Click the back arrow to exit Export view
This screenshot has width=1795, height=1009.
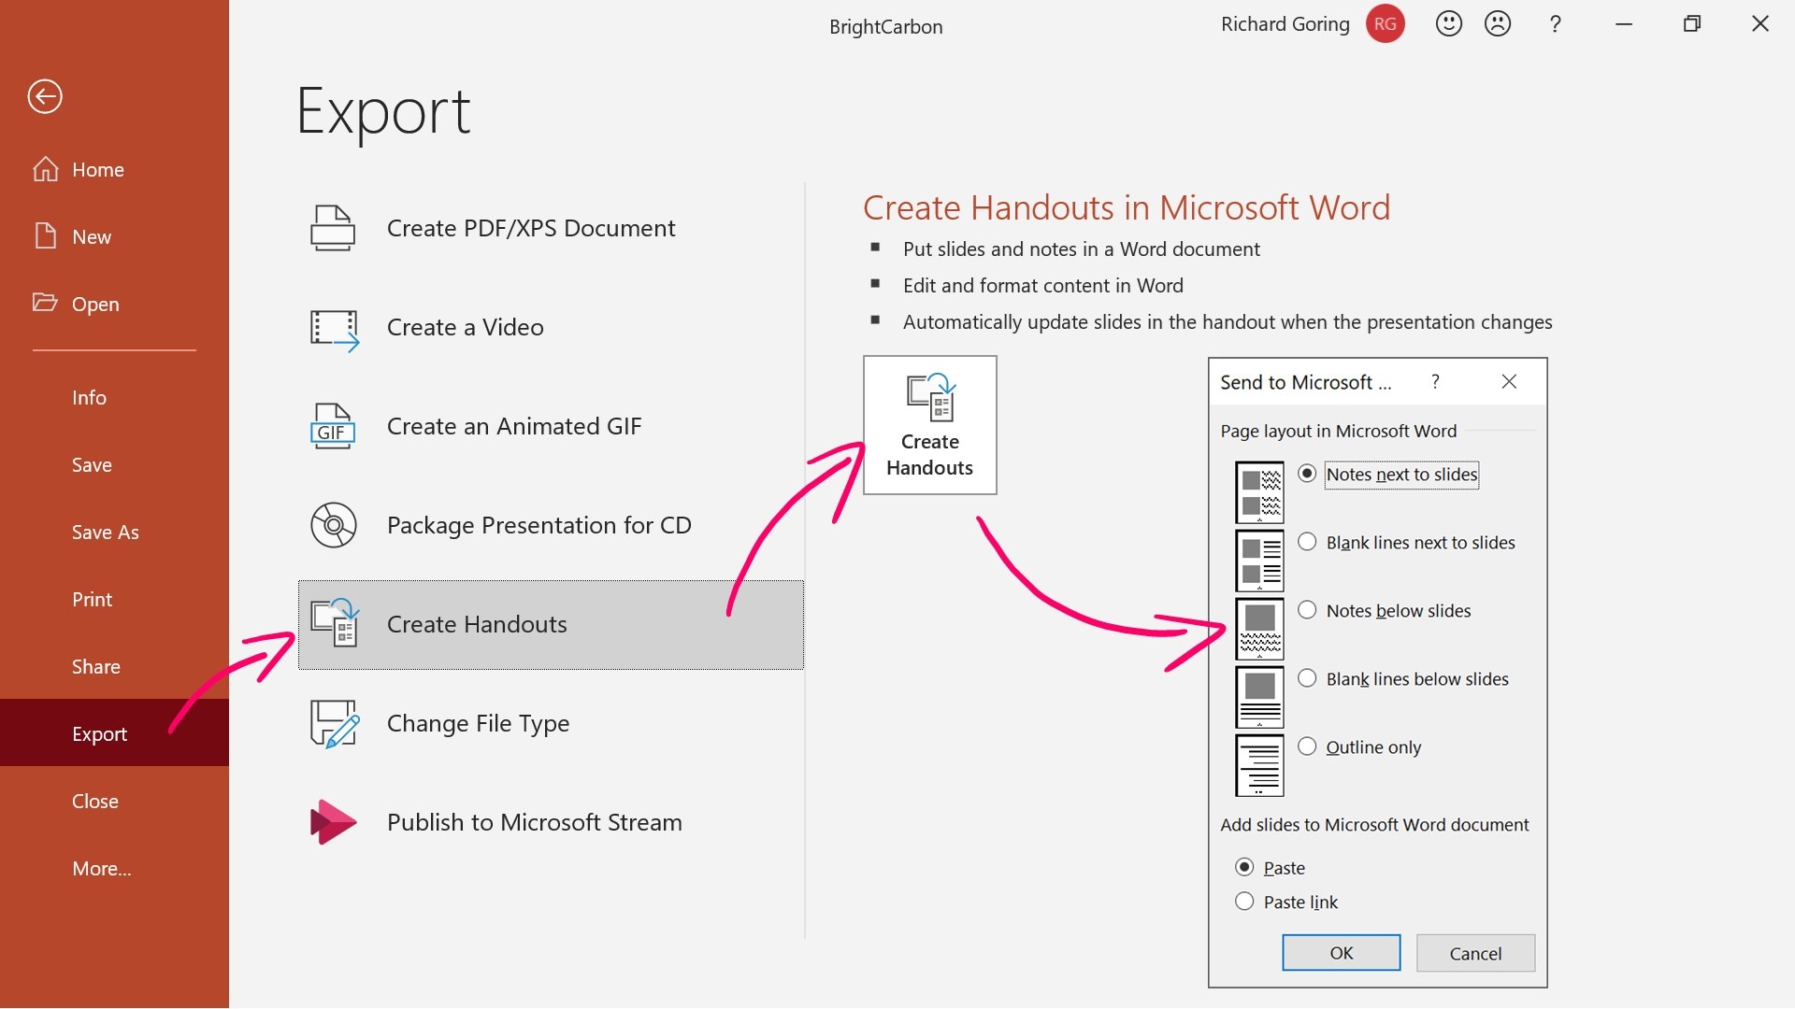(44, 96)
